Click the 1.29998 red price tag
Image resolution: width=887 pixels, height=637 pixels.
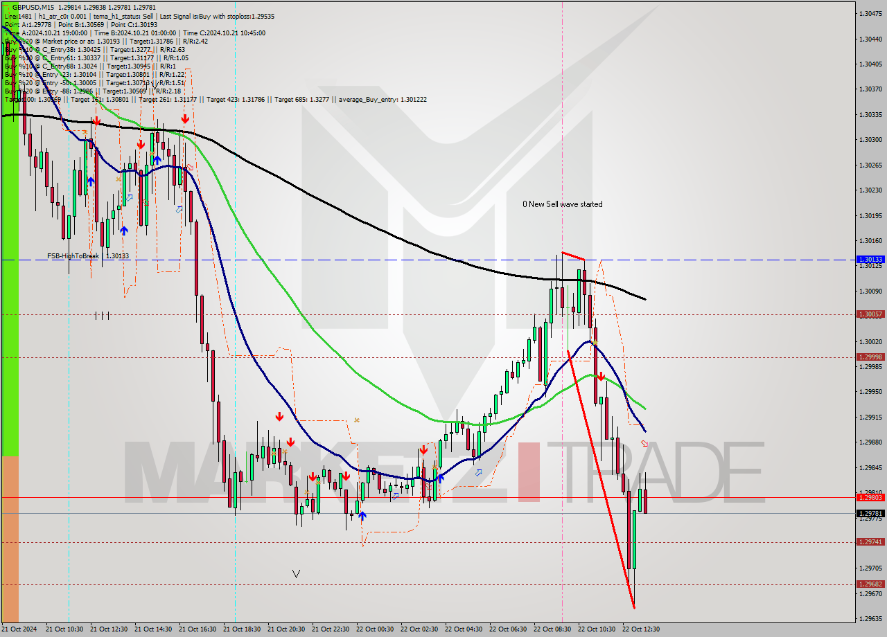click(870, 357)
